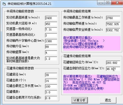Click the 退出 button
Image resolution: width=123 pixels, height=105 pixels.
click(108, 100)
